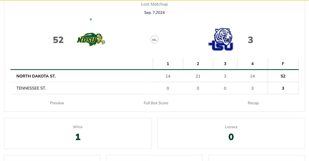
Task: Click the circular vs. badge
Action: (x=154, y=40)
